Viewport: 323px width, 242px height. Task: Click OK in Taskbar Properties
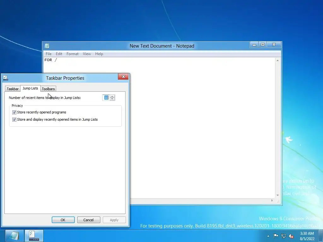pos(63,220)
